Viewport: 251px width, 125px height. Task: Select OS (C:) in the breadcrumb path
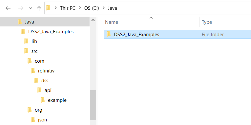click(92, 8)
